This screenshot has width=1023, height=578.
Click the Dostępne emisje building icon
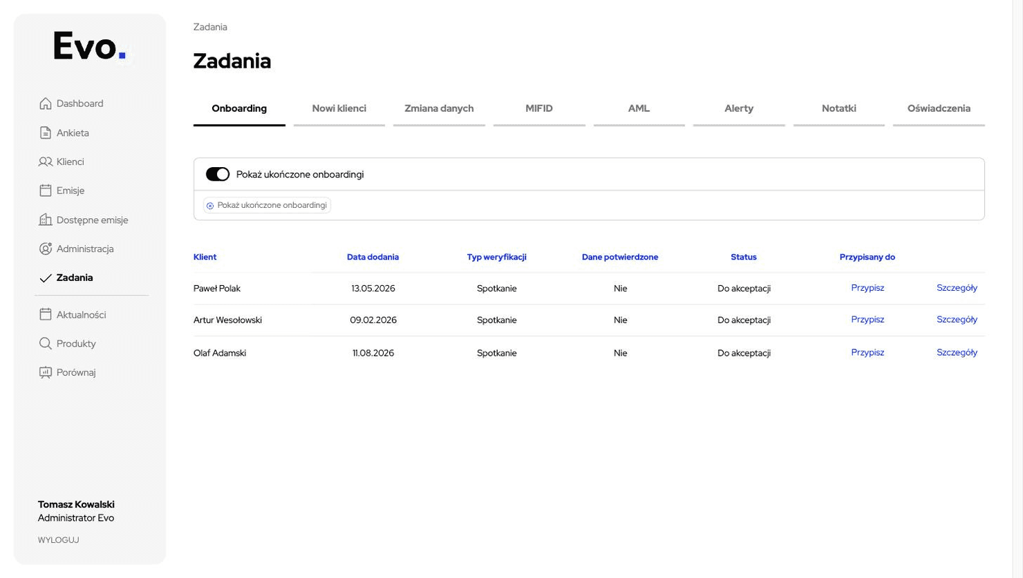[x=46, y=220]
